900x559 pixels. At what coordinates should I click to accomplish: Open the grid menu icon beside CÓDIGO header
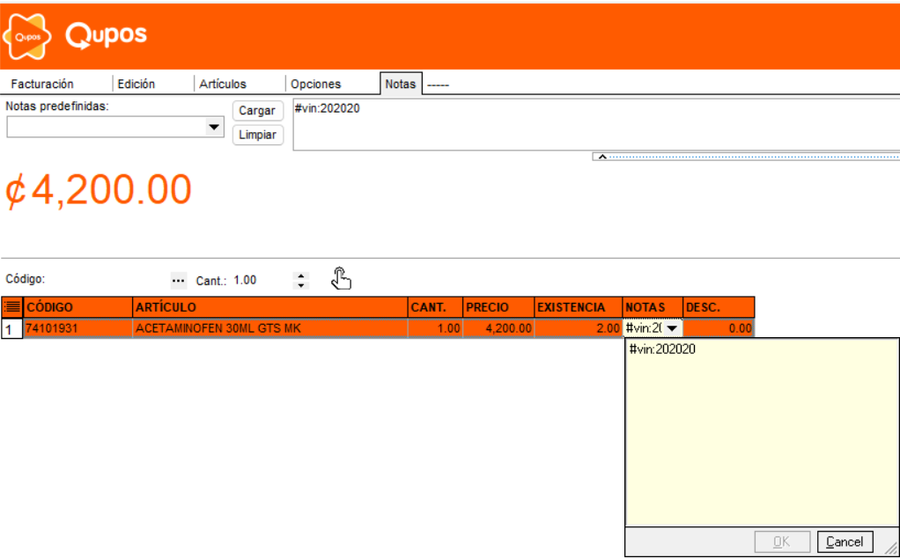tap(11, 307)
